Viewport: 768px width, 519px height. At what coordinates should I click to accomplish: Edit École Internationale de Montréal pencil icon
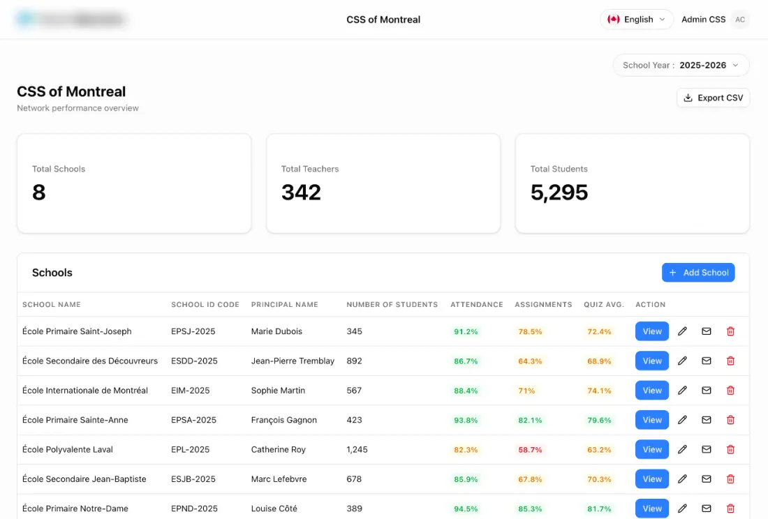tap(682, 391)
